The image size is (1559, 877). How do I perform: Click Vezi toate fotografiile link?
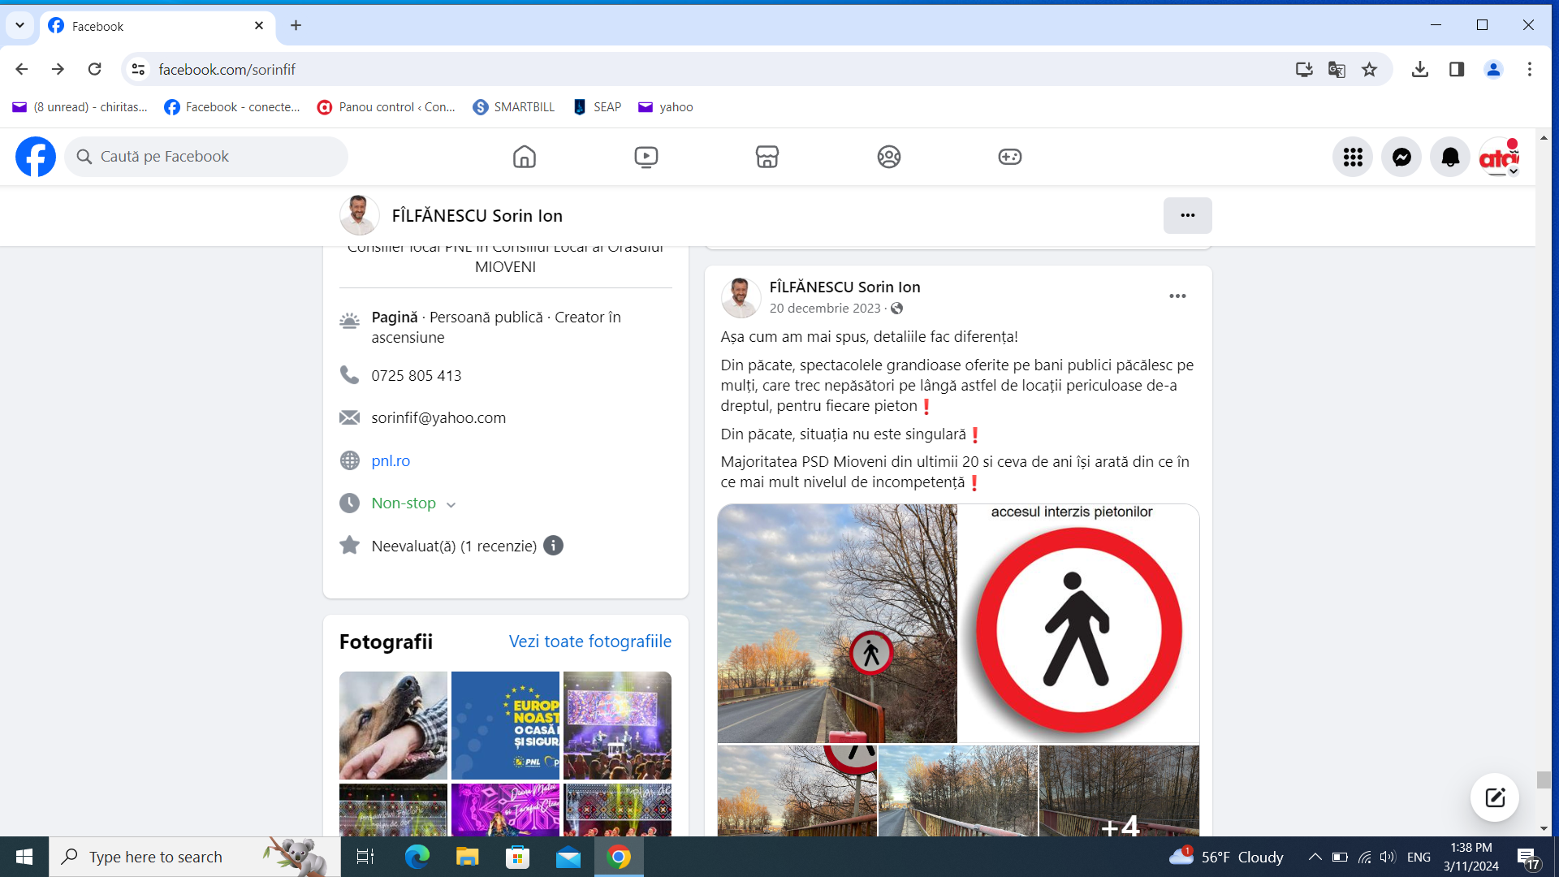point(589,642)
